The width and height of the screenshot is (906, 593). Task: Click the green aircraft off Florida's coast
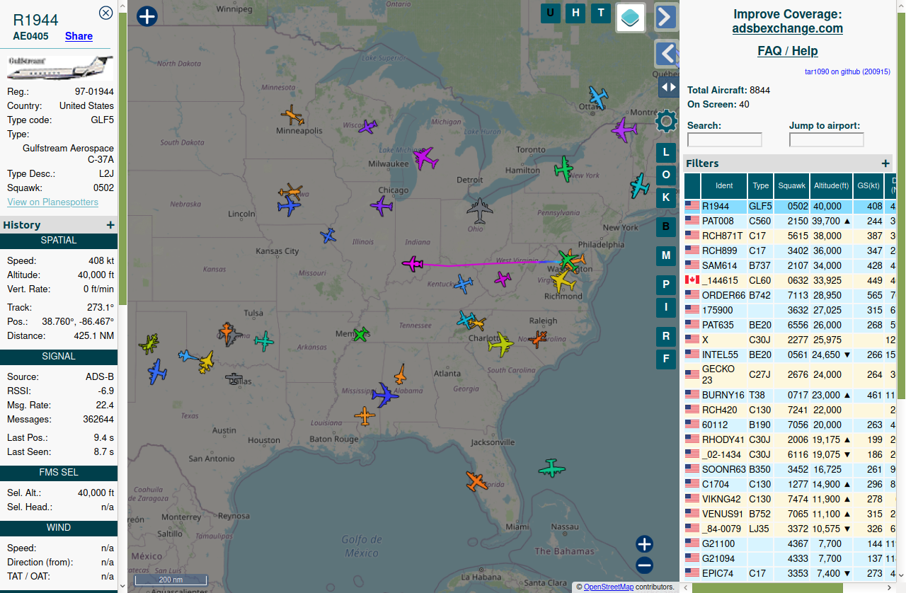(551, 468)
